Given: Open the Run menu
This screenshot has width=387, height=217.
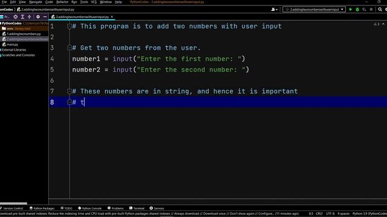Looking at the screenshot, I should [x=74, y=2].
